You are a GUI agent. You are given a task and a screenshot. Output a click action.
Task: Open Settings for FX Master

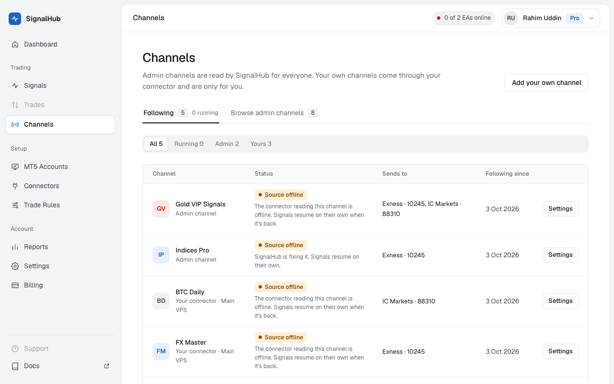(x=560, y=351)
